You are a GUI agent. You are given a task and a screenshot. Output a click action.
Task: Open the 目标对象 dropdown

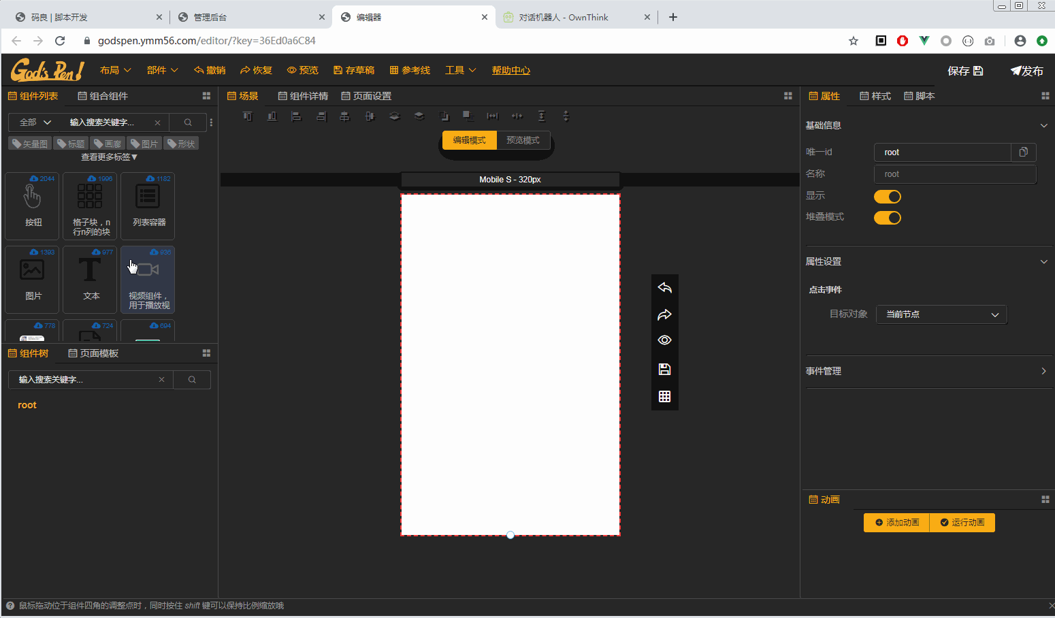[x=941, y=314]
